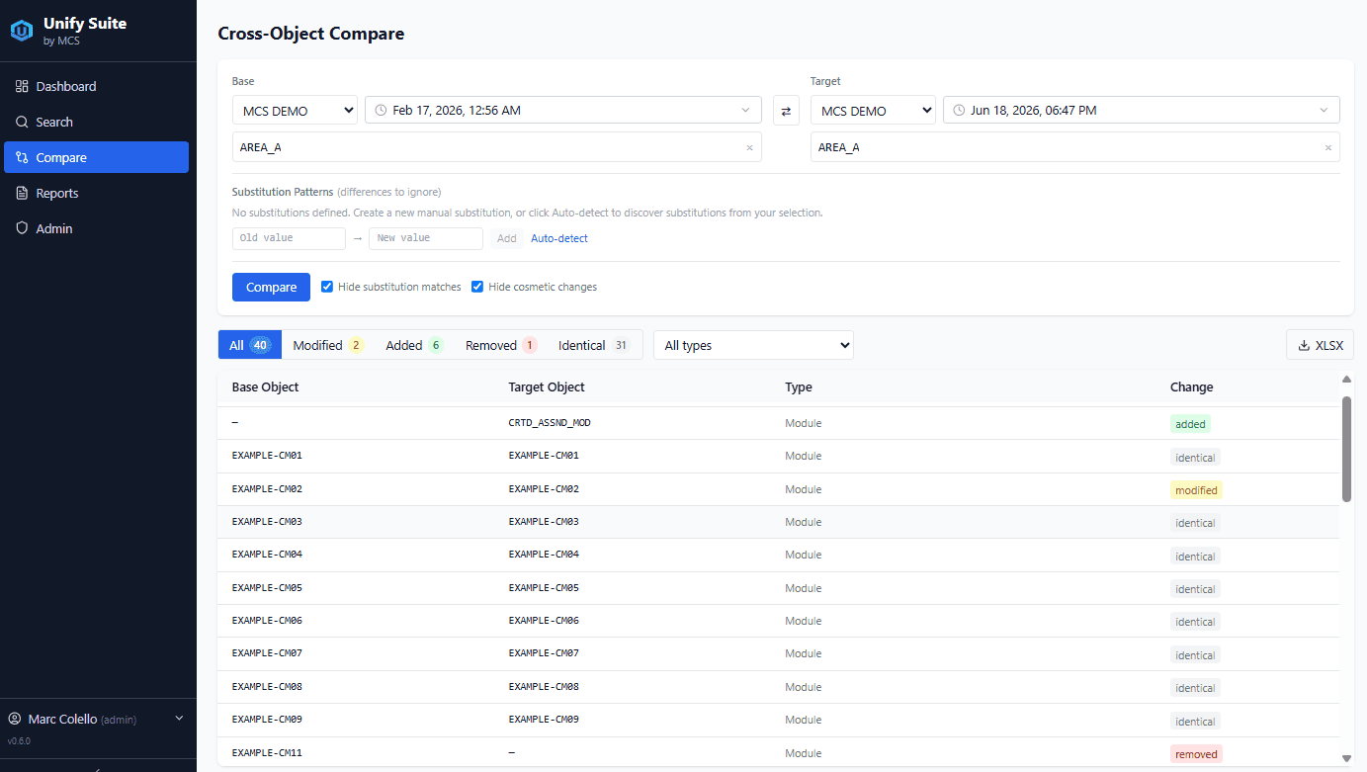1367x772 pixels.
Task: Select the All 40 tab
Action: [x=249, y=345]
